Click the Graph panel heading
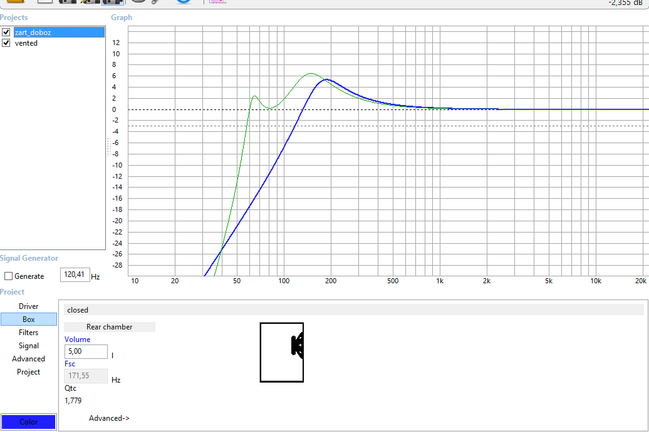649x432 pixels. pos(122,18)
